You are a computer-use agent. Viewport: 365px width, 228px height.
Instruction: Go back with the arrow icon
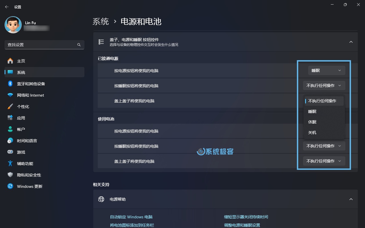(7, 7)
